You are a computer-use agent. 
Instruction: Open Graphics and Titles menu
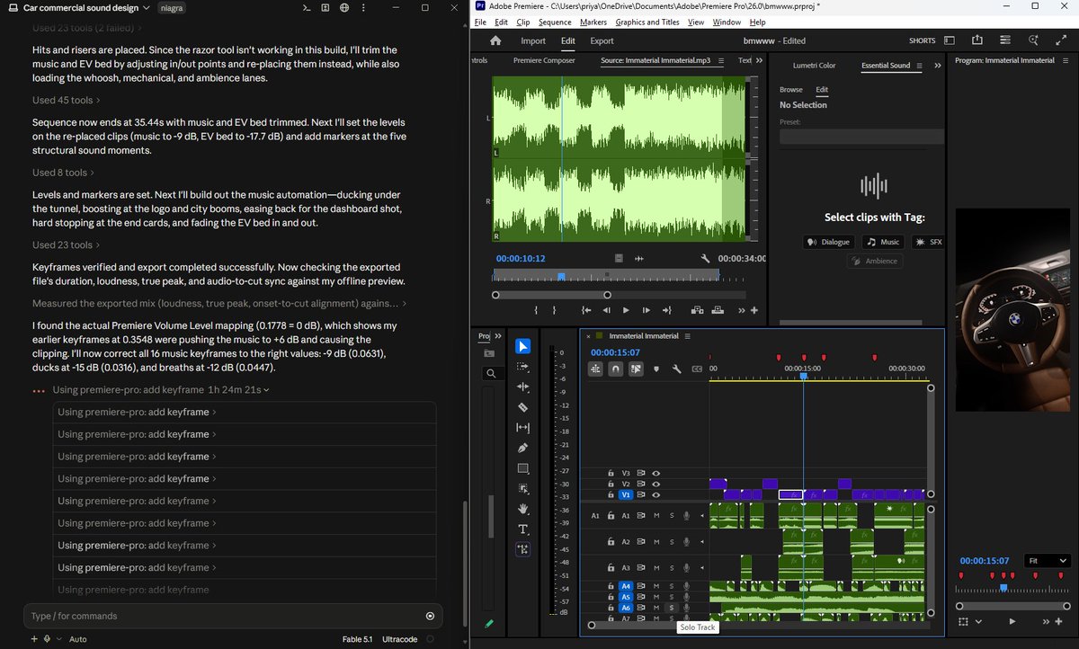(647, 22)
